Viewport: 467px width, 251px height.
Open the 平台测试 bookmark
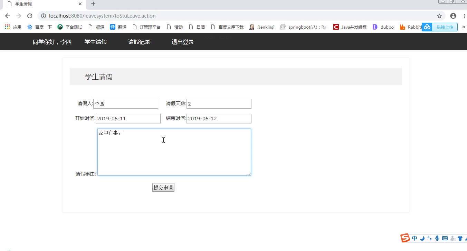[70, 27]
